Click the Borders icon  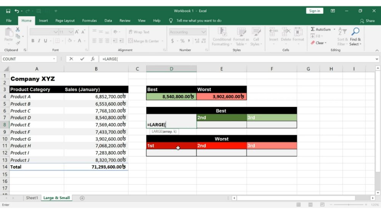(58, 41)
